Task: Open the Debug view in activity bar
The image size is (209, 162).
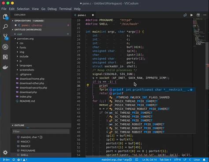Action: [5, 47]
